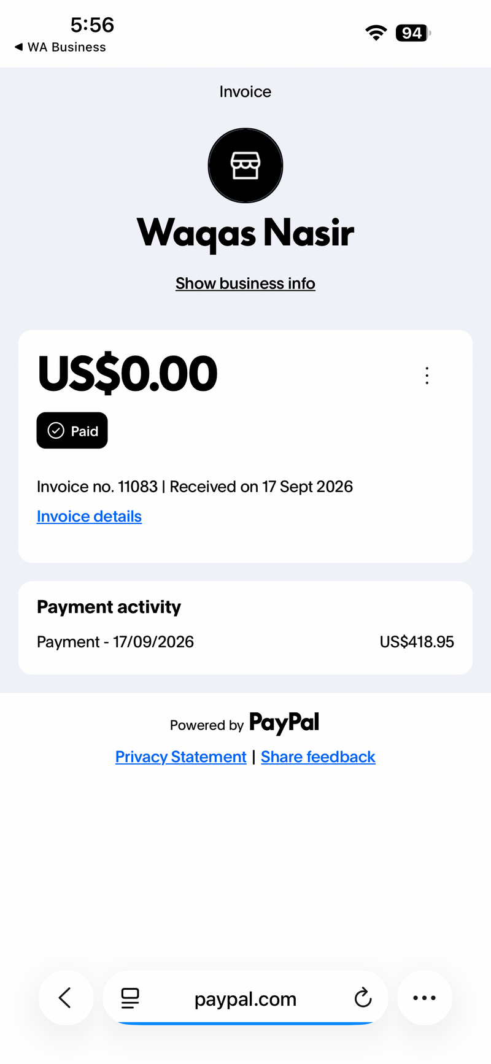The width and height of the screenshot is (491, 1064).
Task: Open the page reader view icon
Action: pyautogui.click(x=130, y=998)
